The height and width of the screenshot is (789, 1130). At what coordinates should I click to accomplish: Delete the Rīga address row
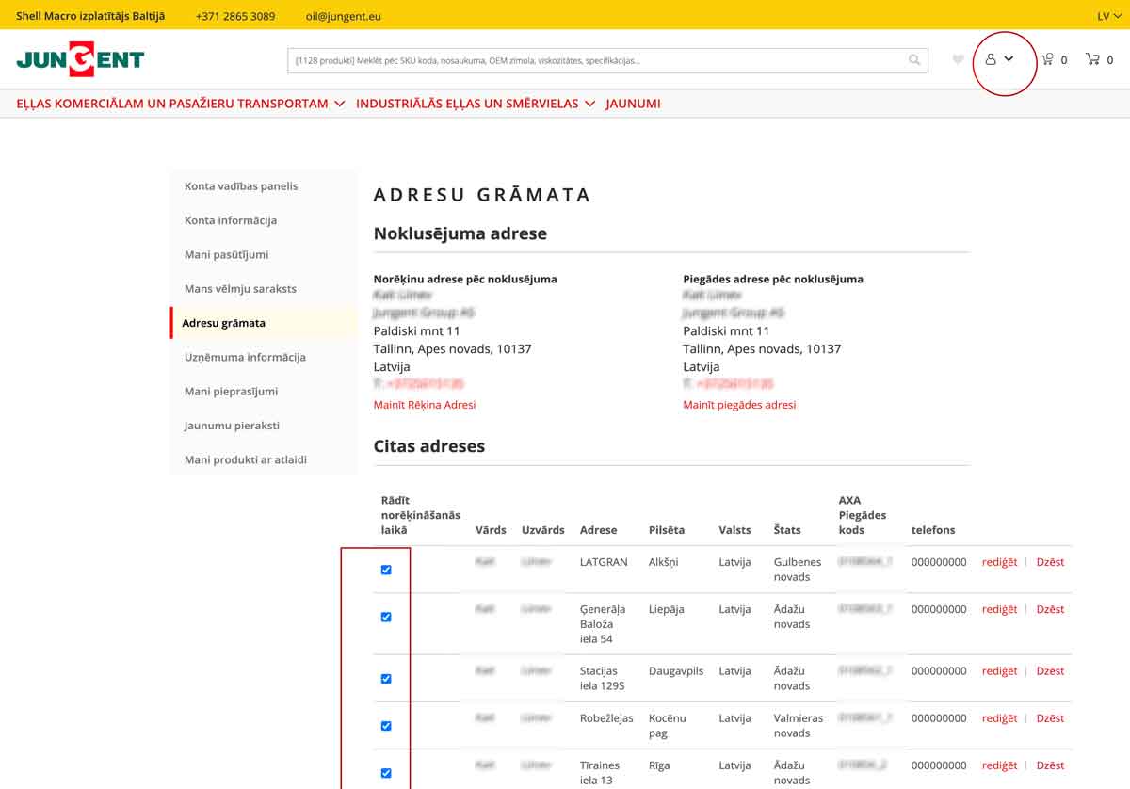point(1050,765)
